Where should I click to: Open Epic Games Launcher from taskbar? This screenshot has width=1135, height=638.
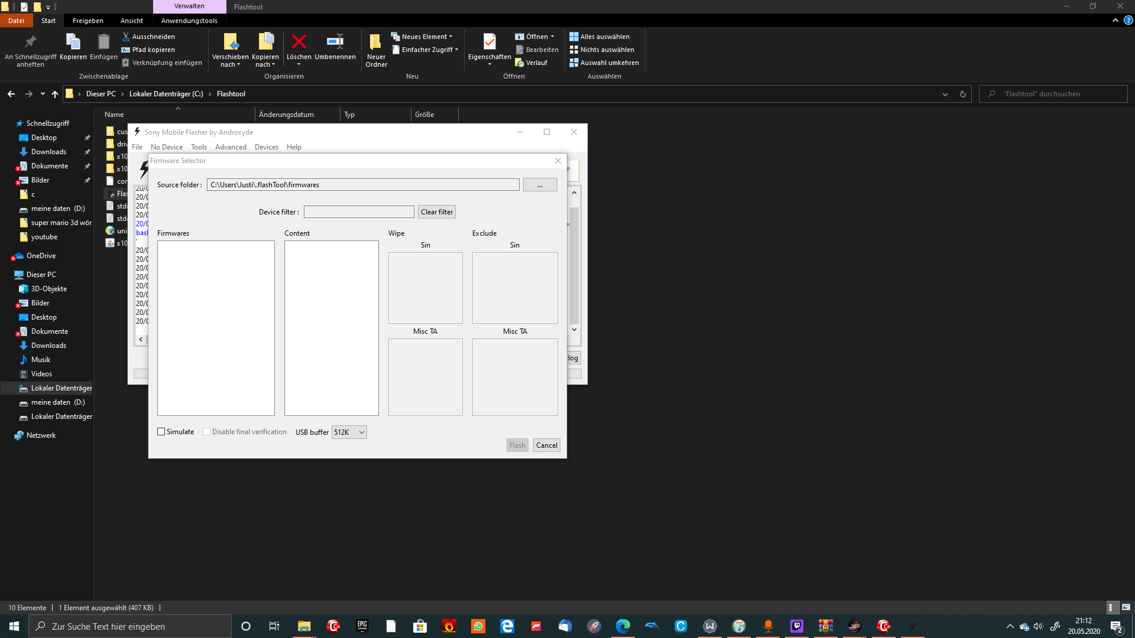click(362, 626)
